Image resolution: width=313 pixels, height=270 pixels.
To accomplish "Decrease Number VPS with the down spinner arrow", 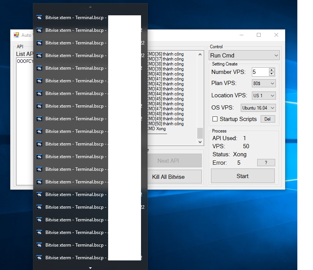I will pyautogui.click(x=271, y=74).
